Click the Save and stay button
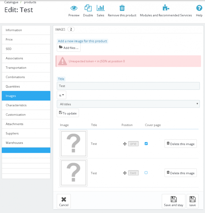This screenshot has height=213, width=205. [x=174, y=201]
